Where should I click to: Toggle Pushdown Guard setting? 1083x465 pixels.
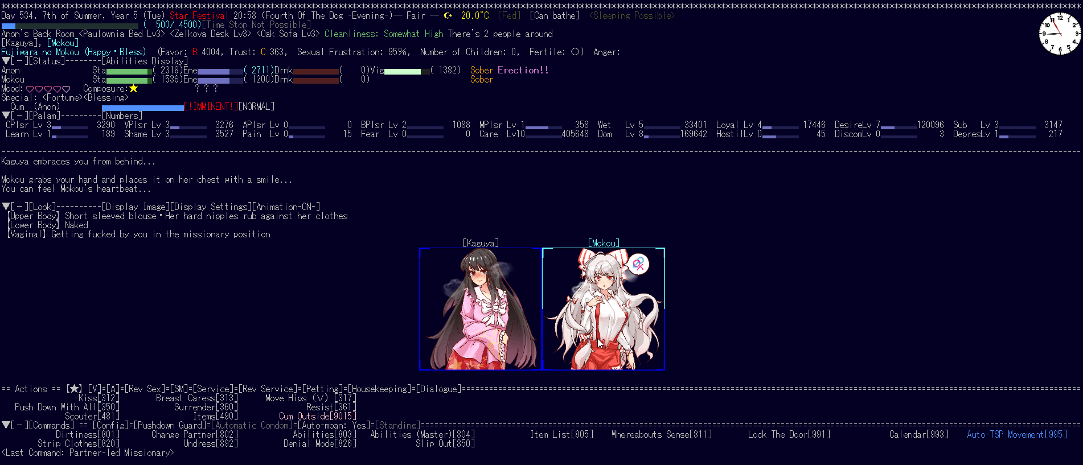point(170,426)
